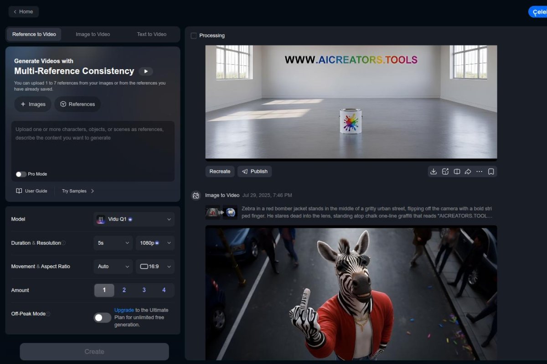Open the References picker

pos(77,104)
